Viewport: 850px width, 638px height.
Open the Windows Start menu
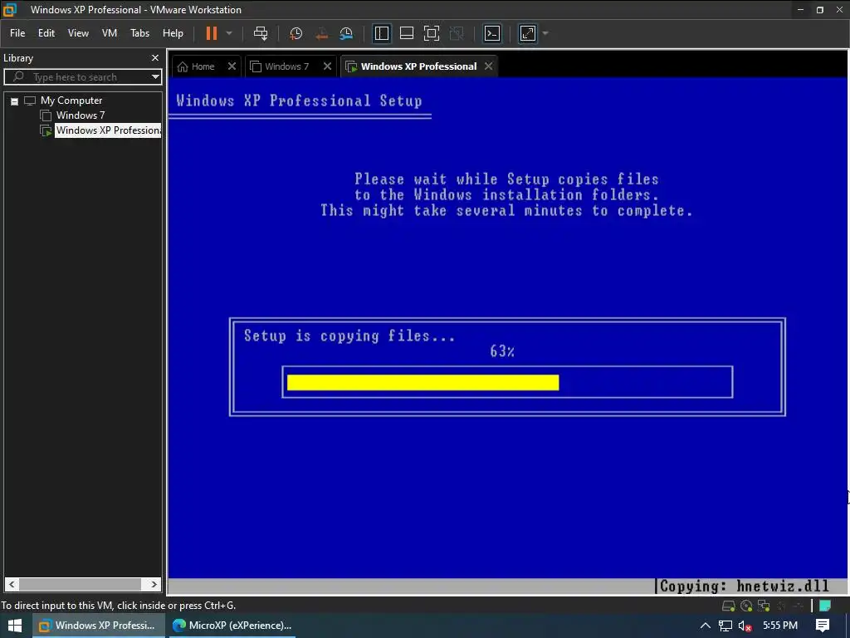(15, 626)
